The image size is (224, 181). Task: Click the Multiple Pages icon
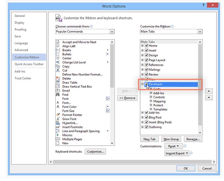(58, 139)
